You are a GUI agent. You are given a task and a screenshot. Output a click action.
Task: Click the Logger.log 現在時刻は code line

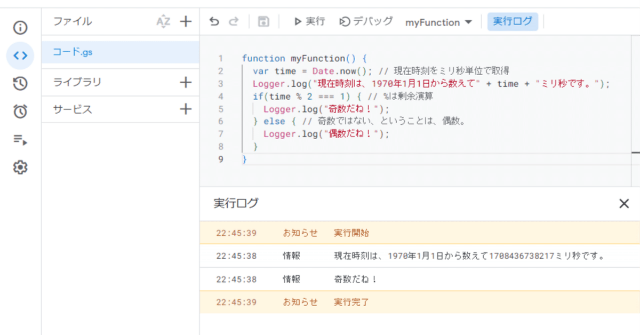431,84
